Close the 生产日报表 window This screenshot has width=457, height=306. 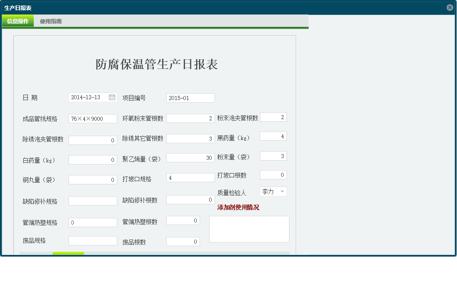click(450, 7)
